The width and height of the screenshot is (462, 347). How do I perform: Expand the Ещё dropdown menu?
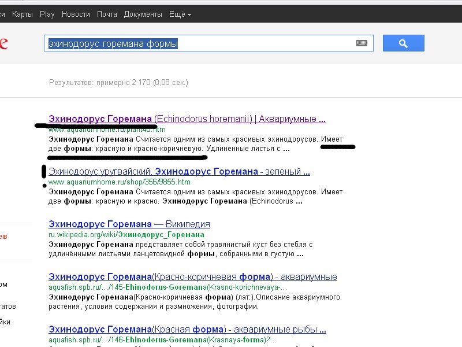point(180,14)
